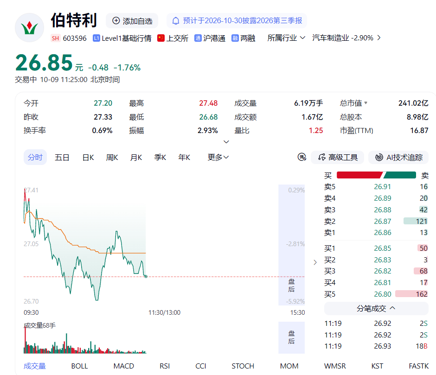
Task: Click the 两融 badge icon
Action: (235, 38)
